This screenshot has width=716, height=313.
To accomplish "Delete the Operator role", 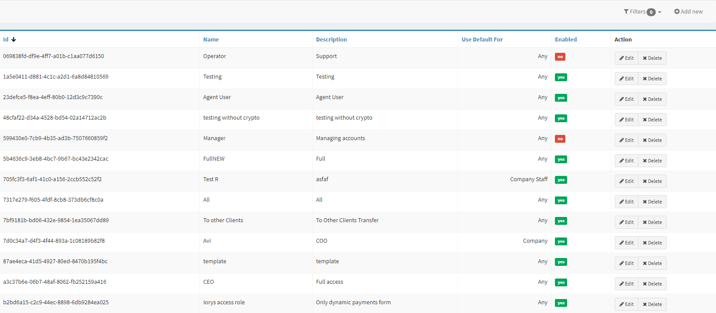I will tap(652, 58).
